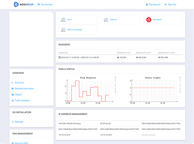Open Traffic Statistics link
194x144 pixels.
point(22,100)
